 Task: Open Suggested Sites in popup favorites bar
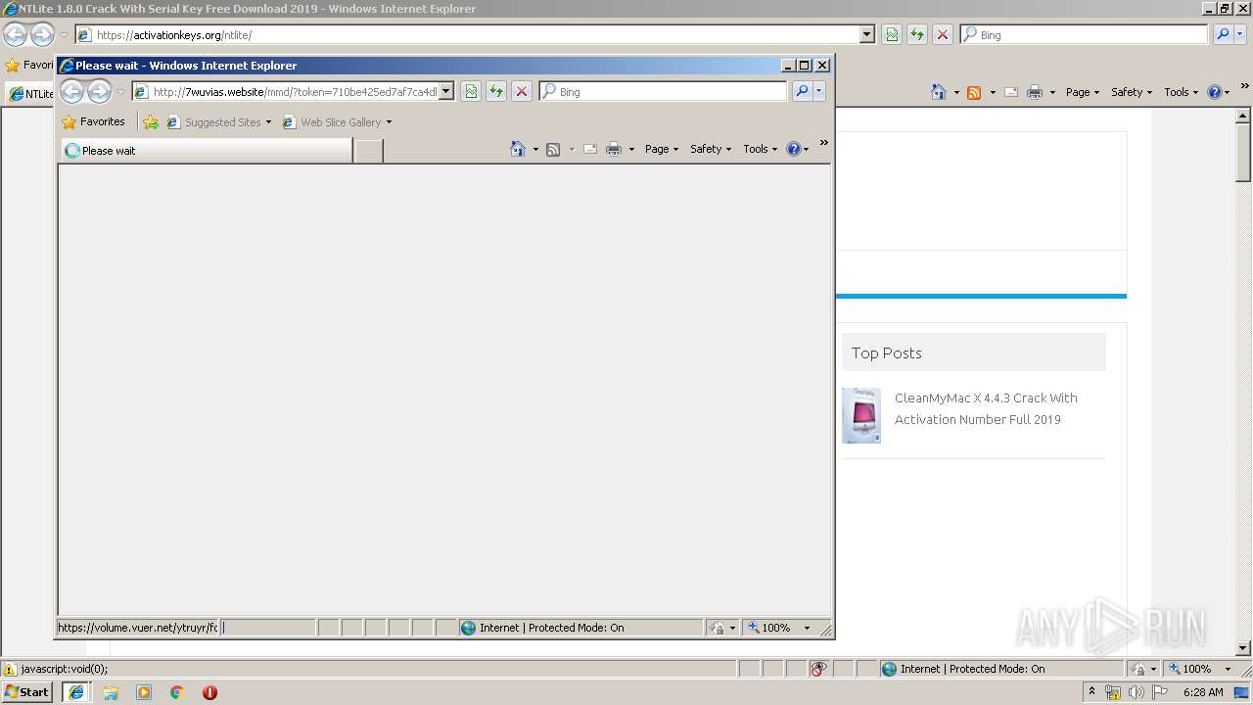tap(219, 122)
